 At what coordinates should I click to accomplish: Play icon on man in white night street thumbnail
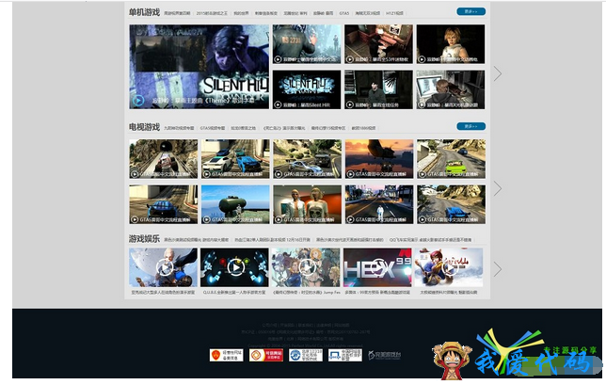coord(350,219)
